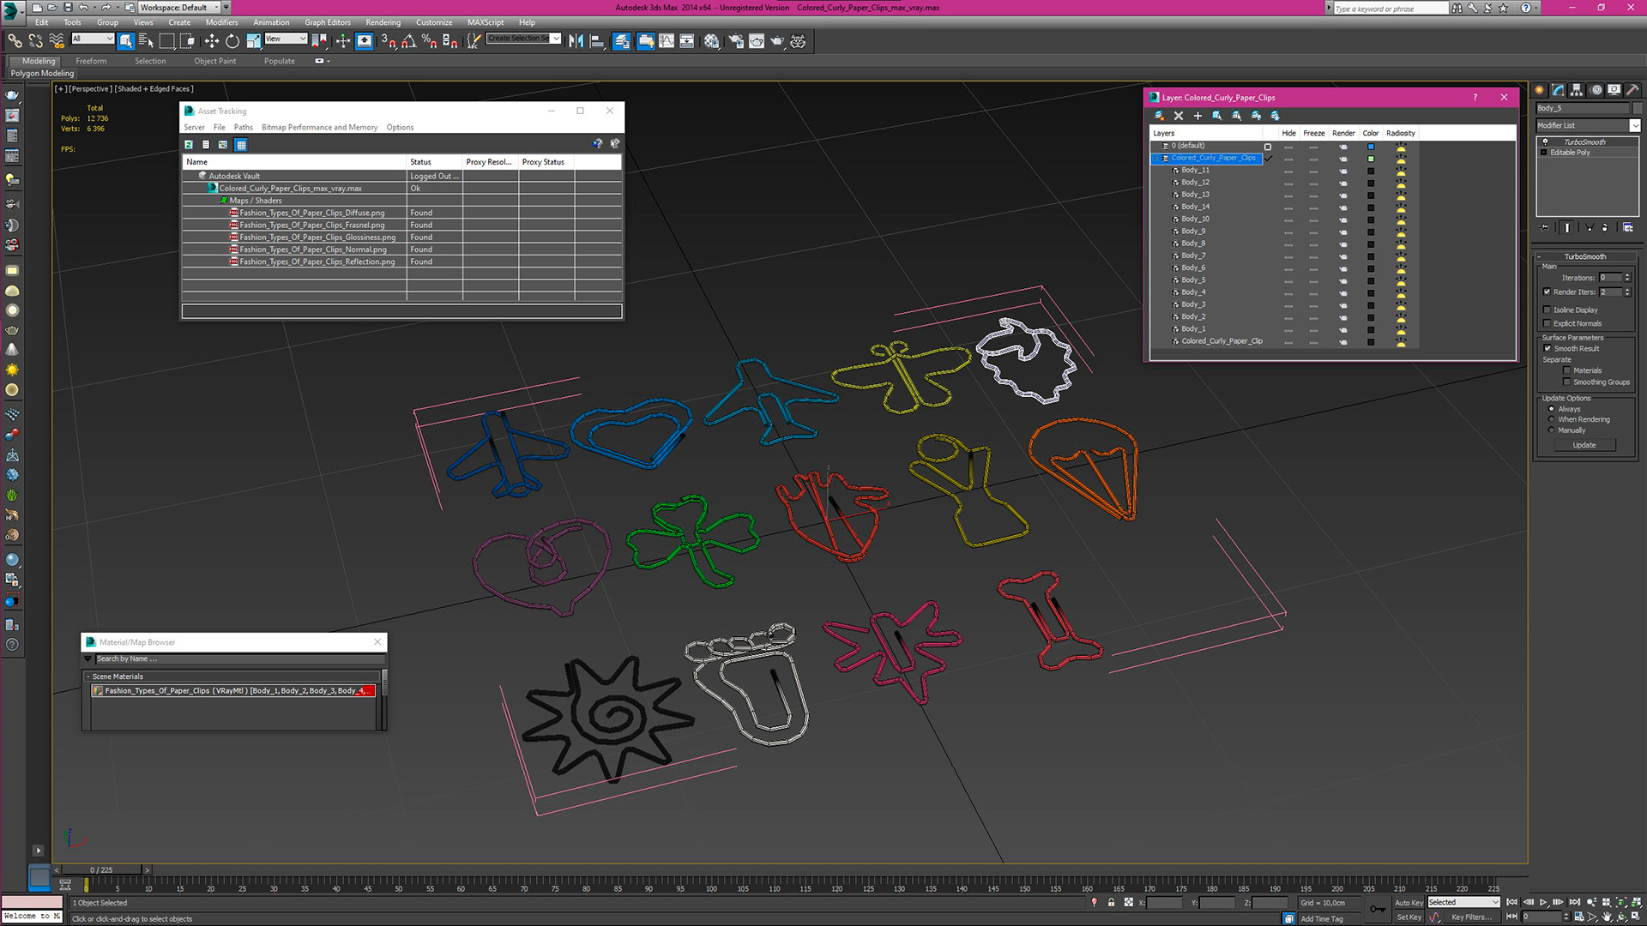Open Render Setup teapot icon
Image resolution: width=1647 pixels, height=926 pixels.
pyautogui.click(x=736, y=41)
